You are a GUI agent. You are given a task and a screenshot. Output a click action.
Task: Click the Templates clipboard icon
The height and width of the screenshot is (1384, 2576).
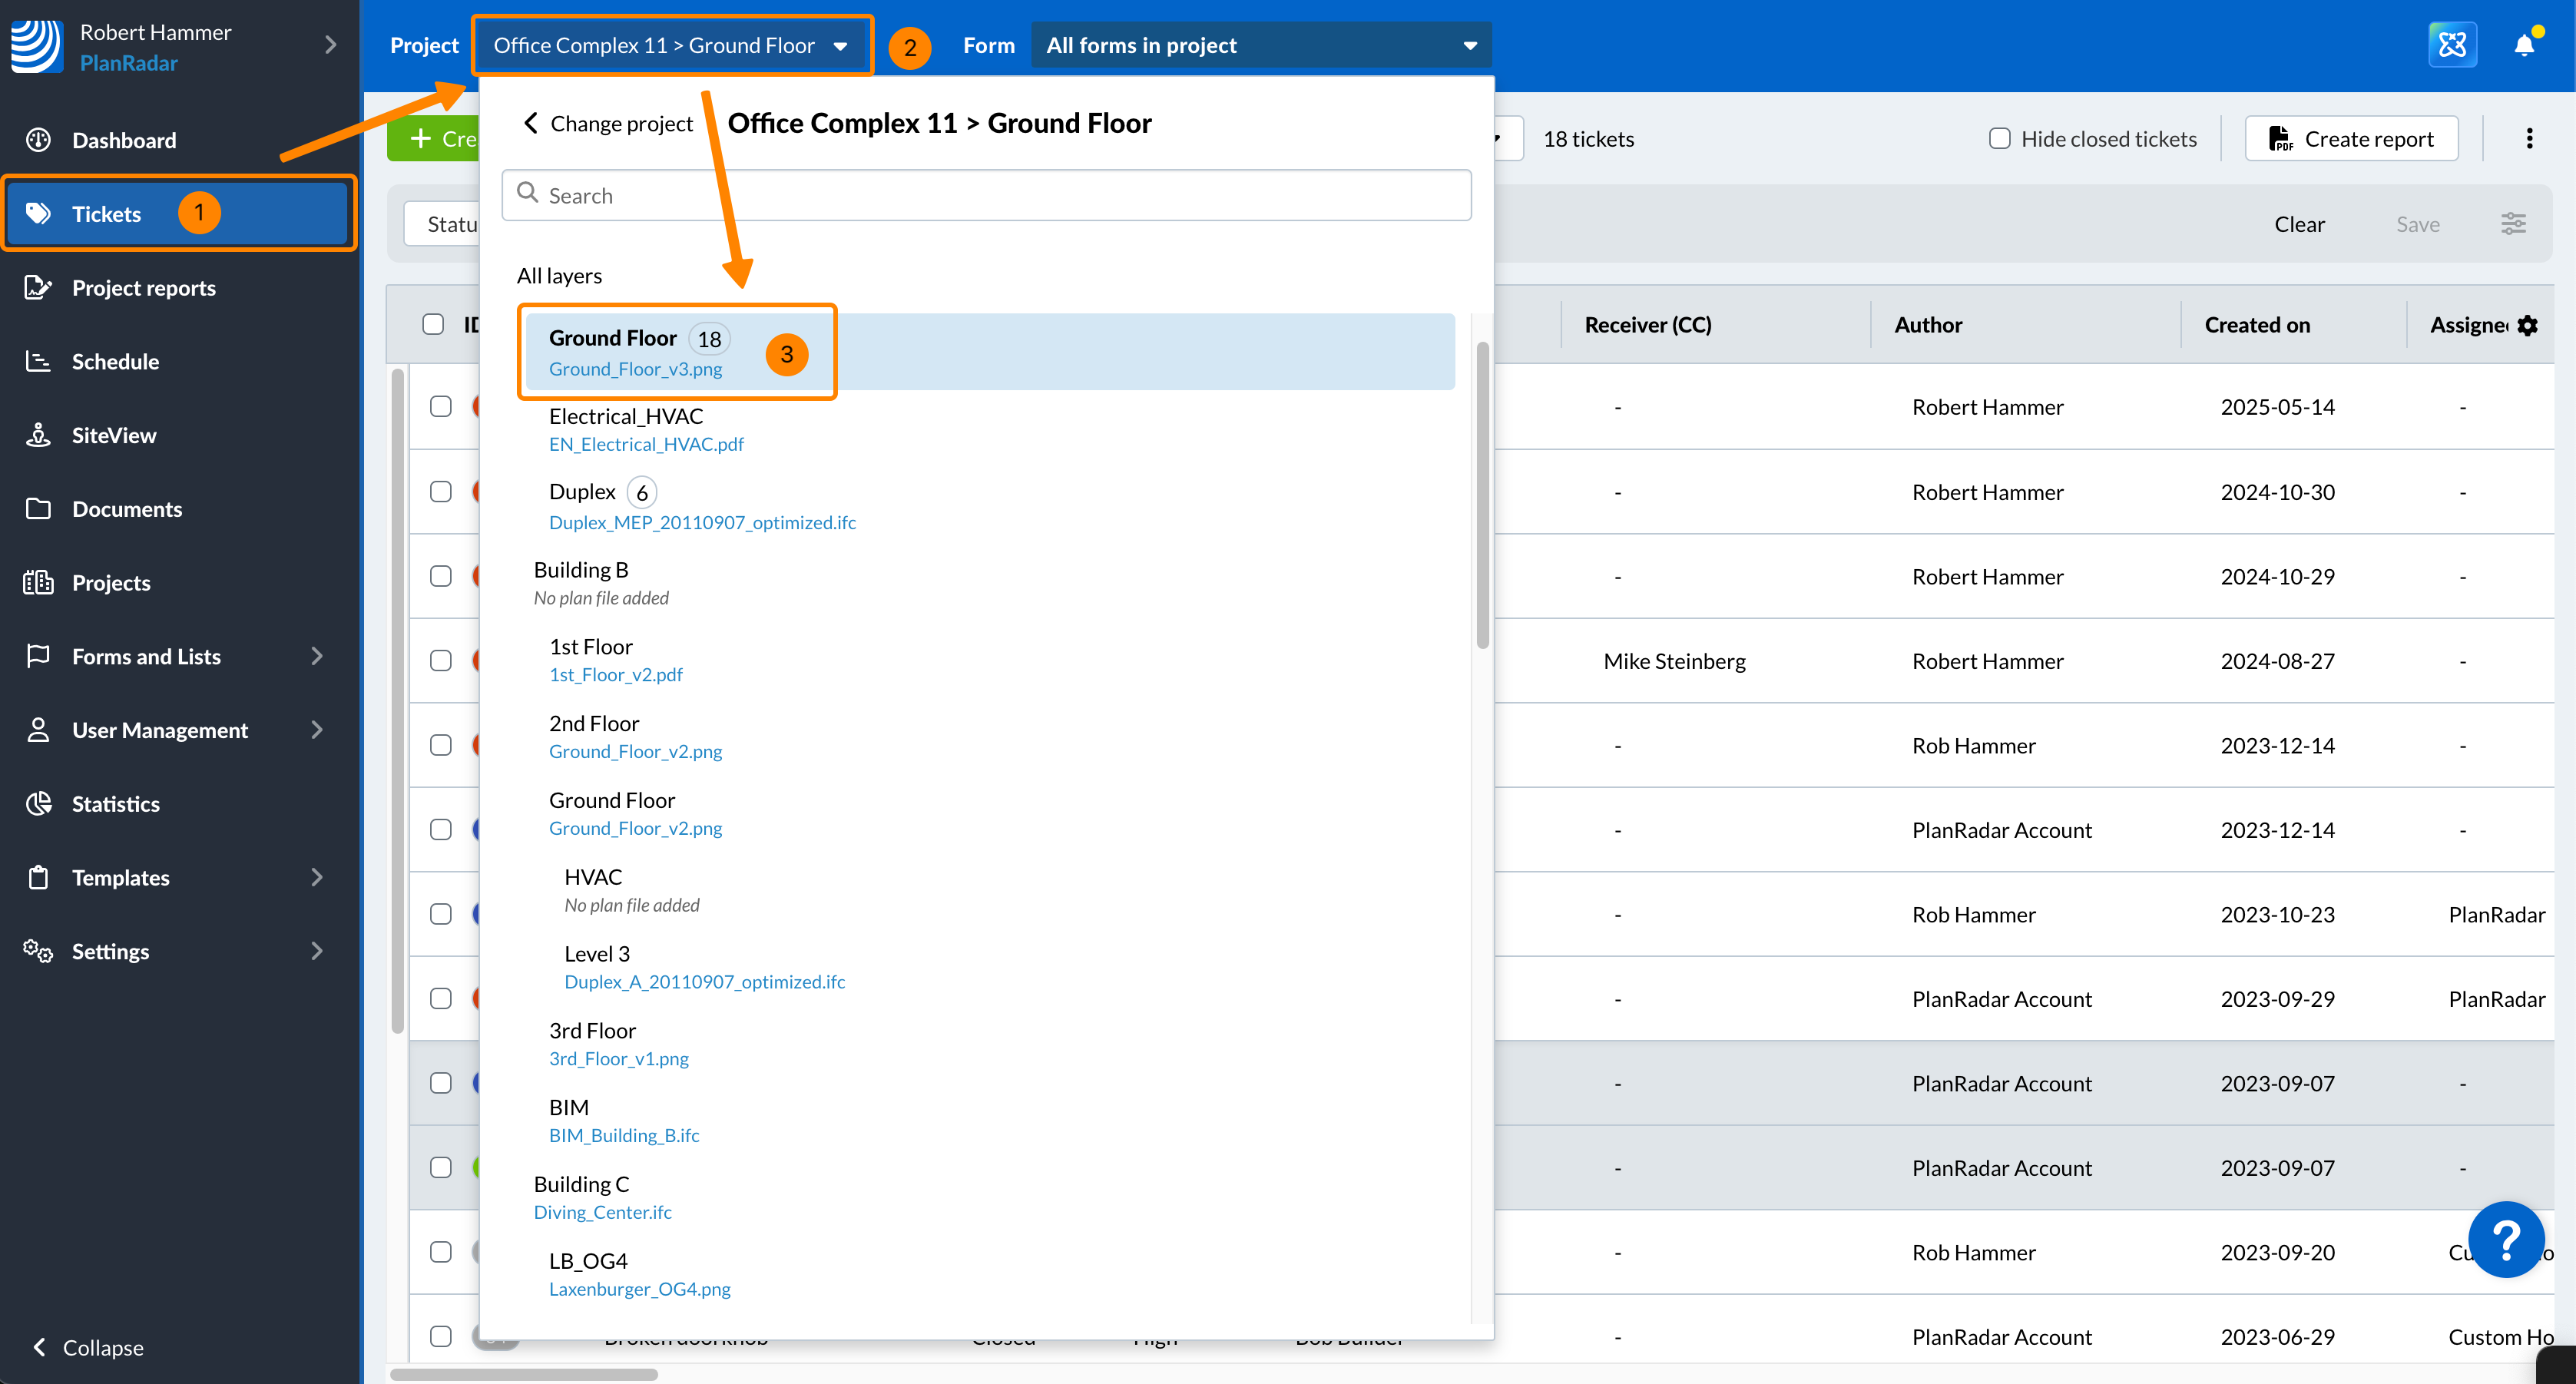[38, 877]
